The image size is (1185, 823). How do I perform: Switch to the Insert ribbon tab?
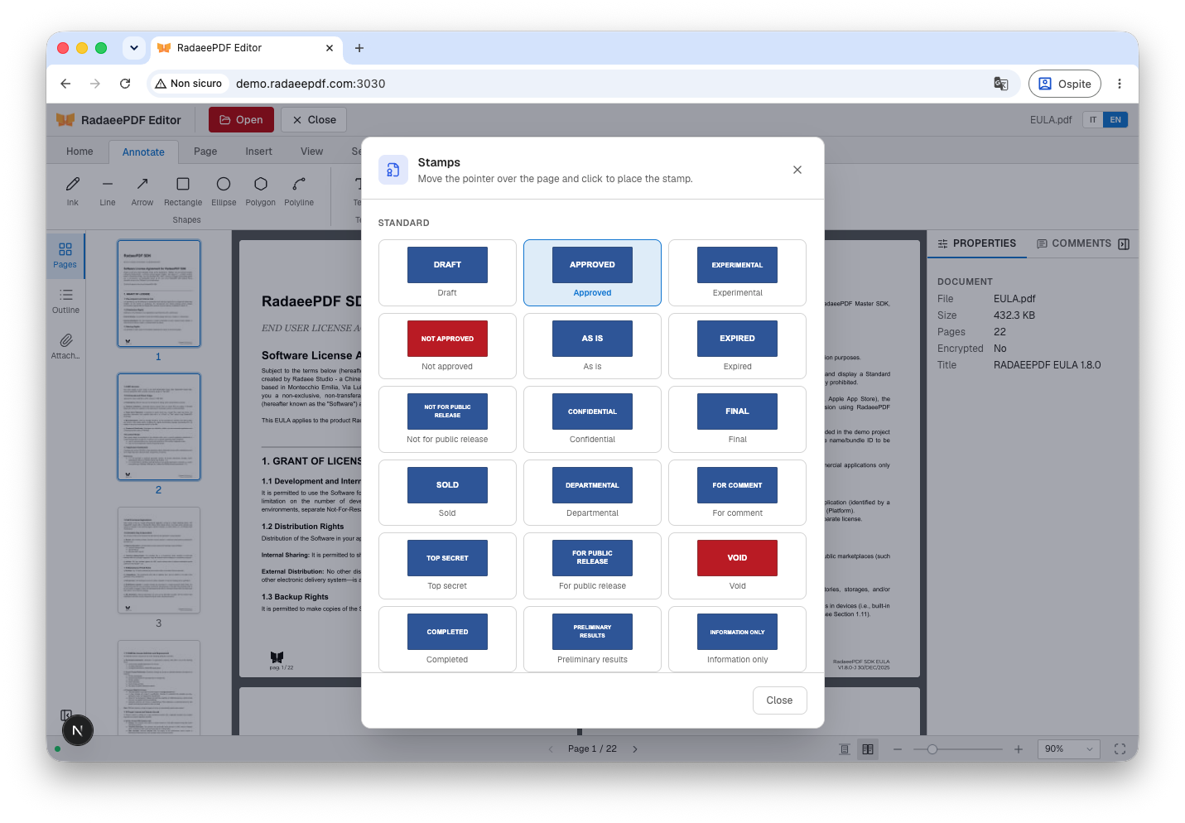[258, 152]
